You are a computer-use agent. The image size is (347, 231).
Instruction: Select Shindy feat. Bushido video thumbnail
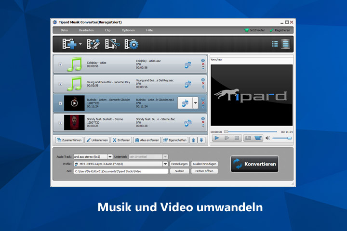pos(74,122)
